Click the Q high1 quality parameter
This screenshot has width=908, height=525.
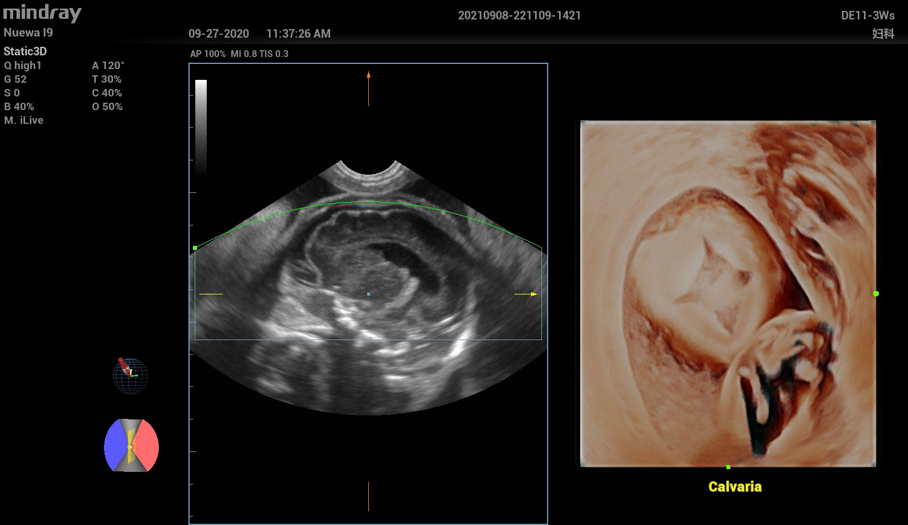23,66
